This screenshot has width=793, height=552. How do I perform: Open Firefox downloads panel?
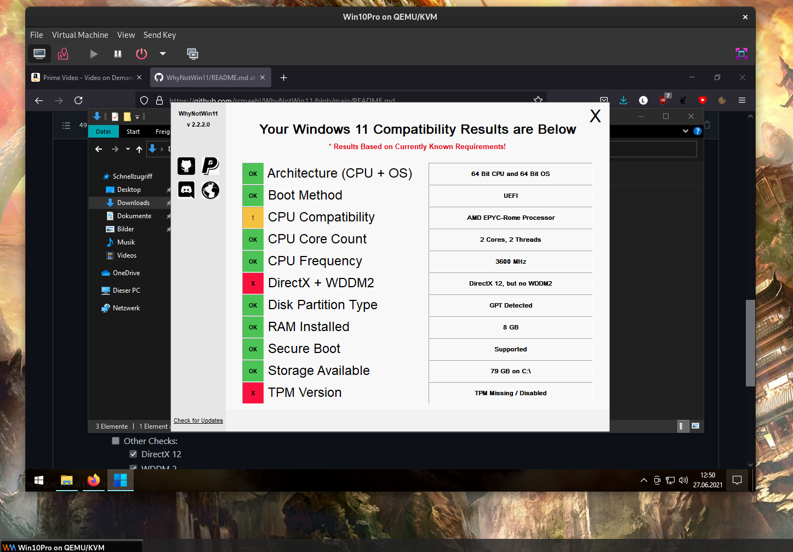[624, 100]
